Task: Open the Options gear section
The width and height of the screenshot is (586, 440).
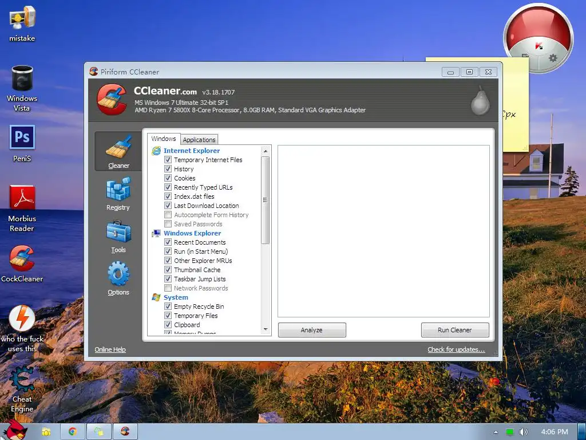Action: pos(118,279)
